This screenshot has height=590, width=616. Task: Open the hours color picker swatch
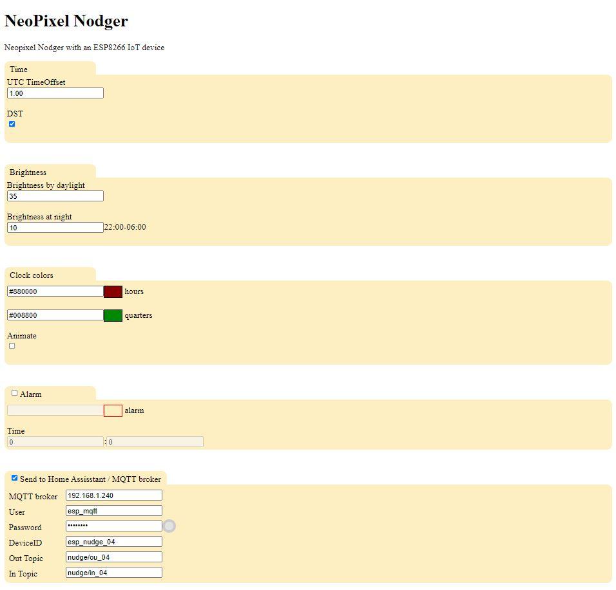pyautogui.click(x=113, y=291)
